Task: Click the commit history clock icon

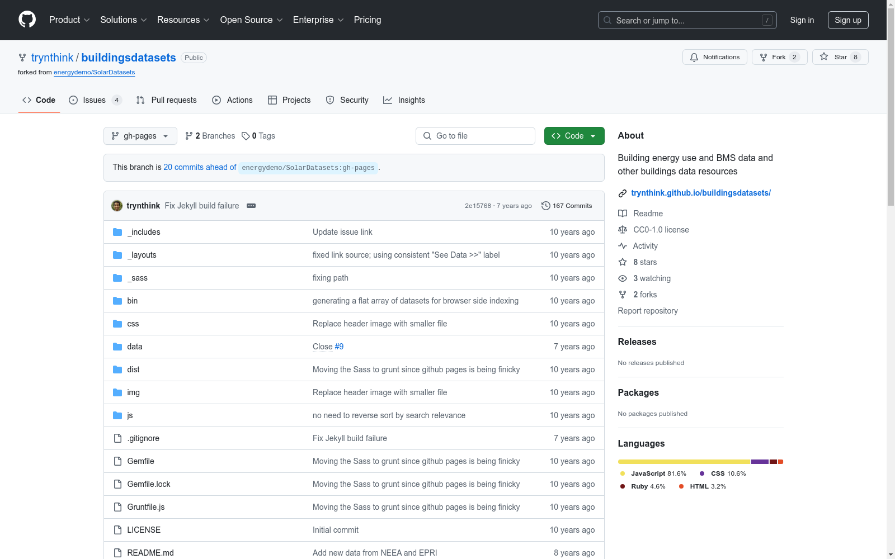Action: click(545, 206)
